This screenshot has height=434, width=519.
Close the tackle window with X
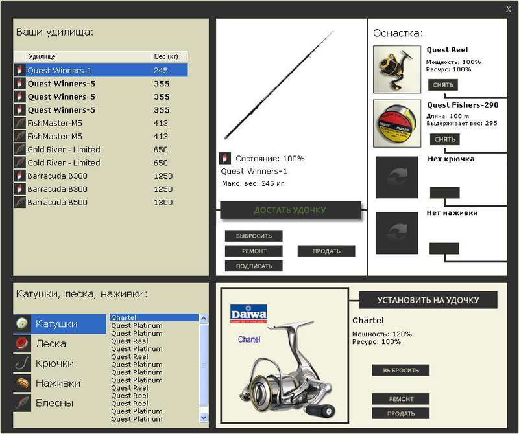pos(509,9)
